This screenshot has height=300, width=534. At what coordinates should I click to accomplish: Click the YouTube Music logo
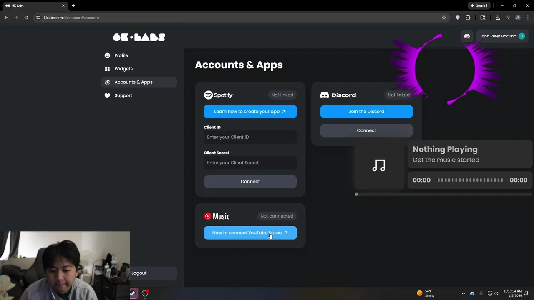pyautogui.click(x=217, y=216)
